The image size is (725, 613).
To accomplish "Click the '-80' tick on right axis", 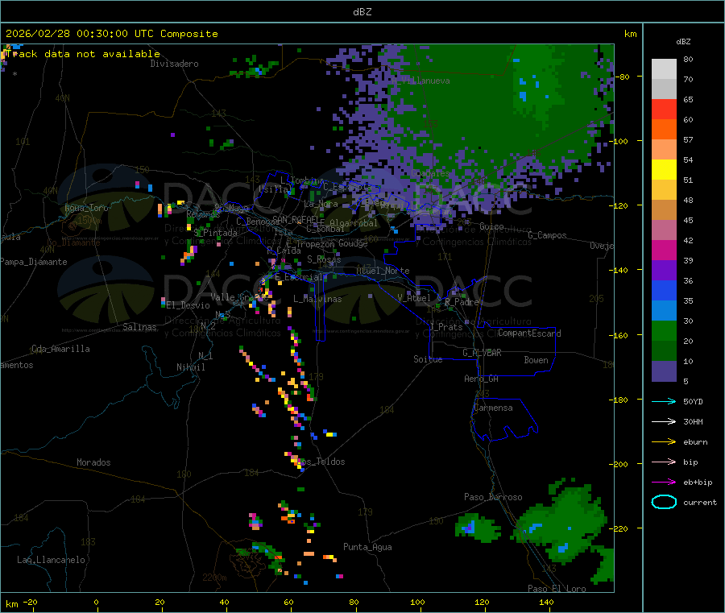I will pyautogui.click(x=621, y=77).
